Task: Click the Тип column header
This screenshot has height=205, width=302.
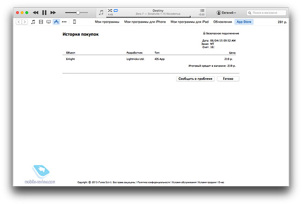Action: (157, 53)
